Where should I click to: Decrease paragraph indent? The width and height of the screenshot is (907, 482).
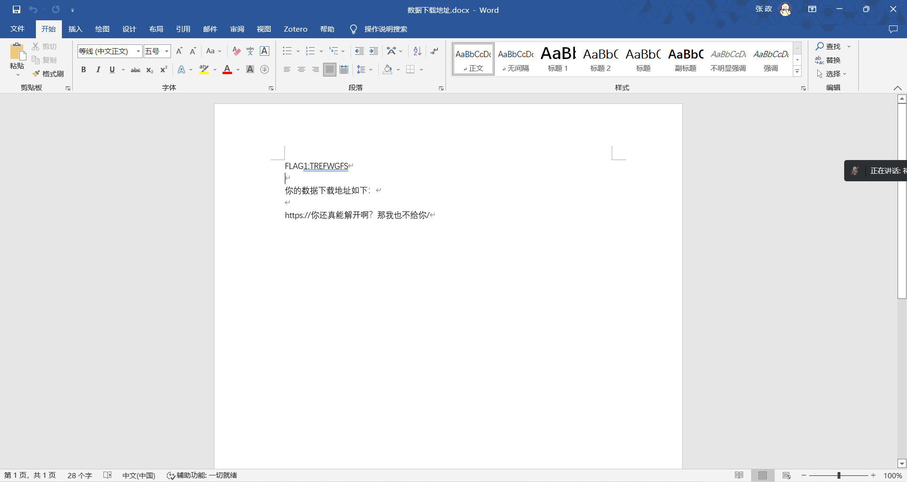359,51
